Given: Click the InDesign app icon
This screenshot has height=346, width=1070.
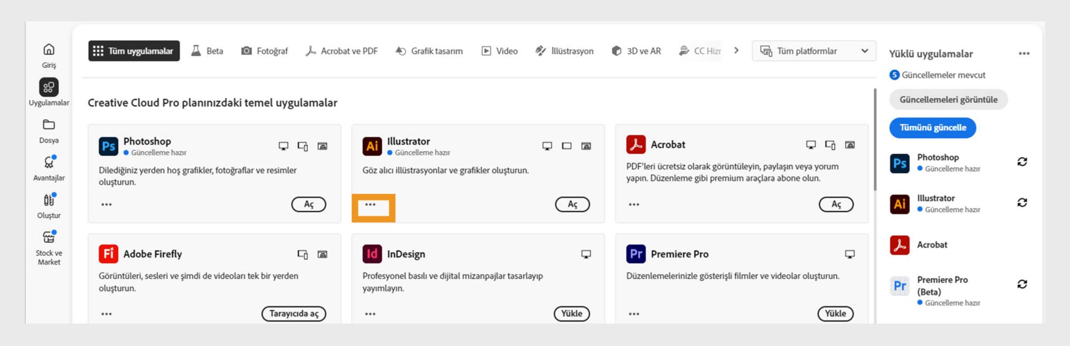Looking at the screenshot, I should pos(372,254).
